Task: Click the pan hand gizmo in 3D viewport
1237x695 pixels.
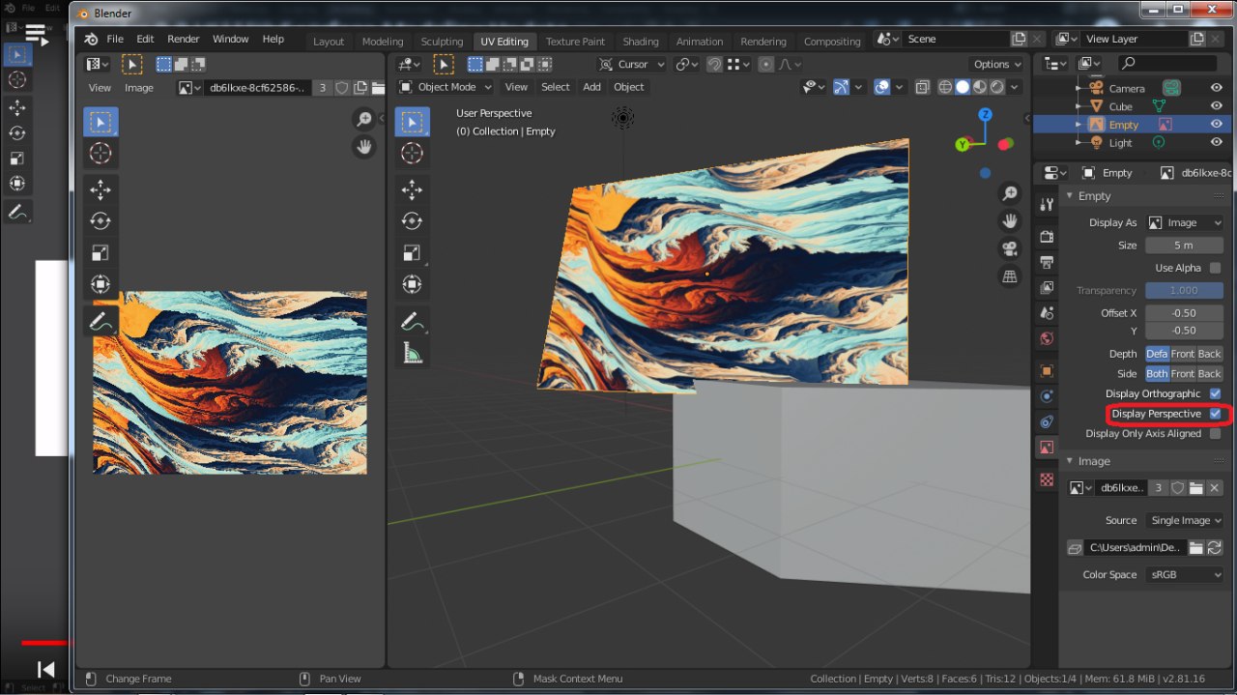Action: tap(1010, 221)
